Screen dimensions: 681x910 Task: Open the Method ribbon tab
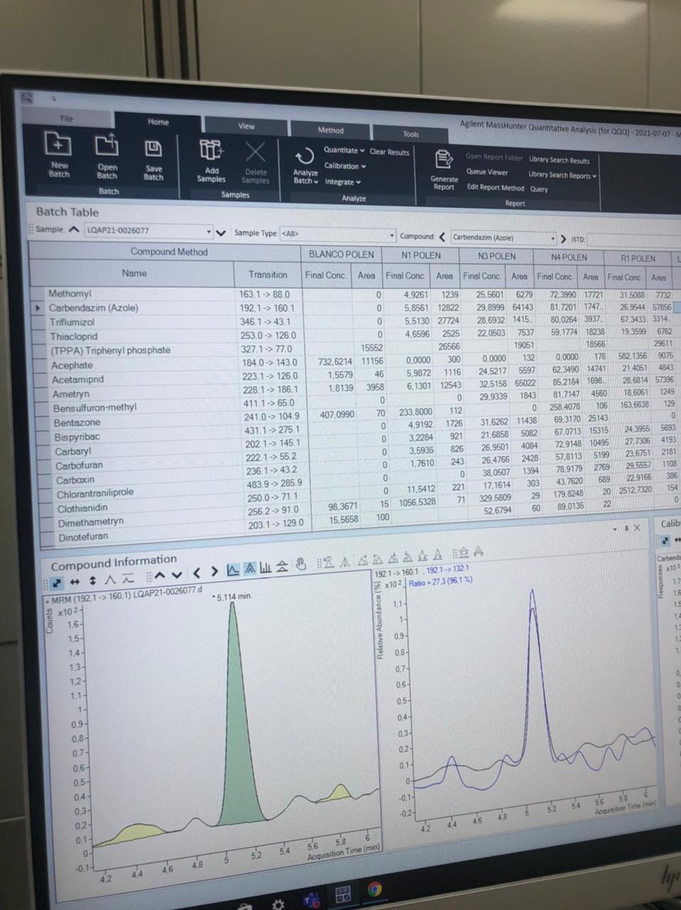tap(331, 130)
